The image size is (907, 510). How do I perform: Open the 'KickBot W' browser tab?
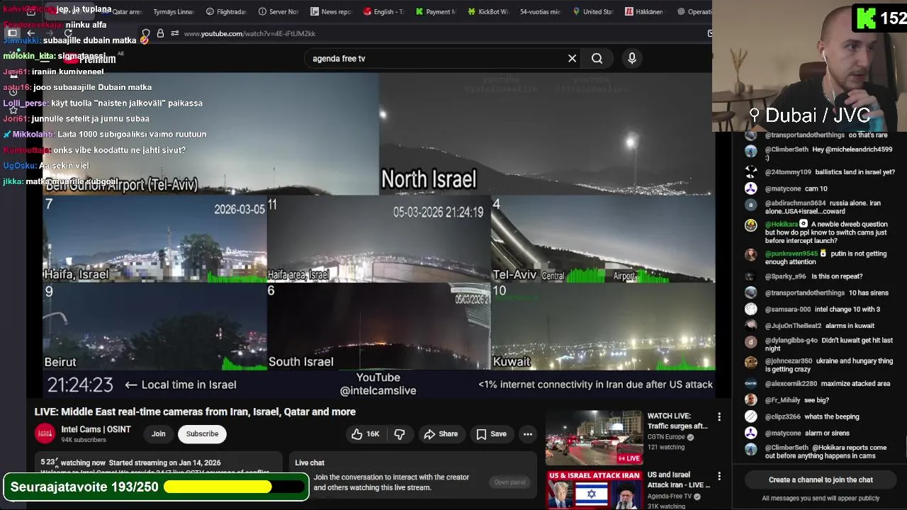coord(488,11)
